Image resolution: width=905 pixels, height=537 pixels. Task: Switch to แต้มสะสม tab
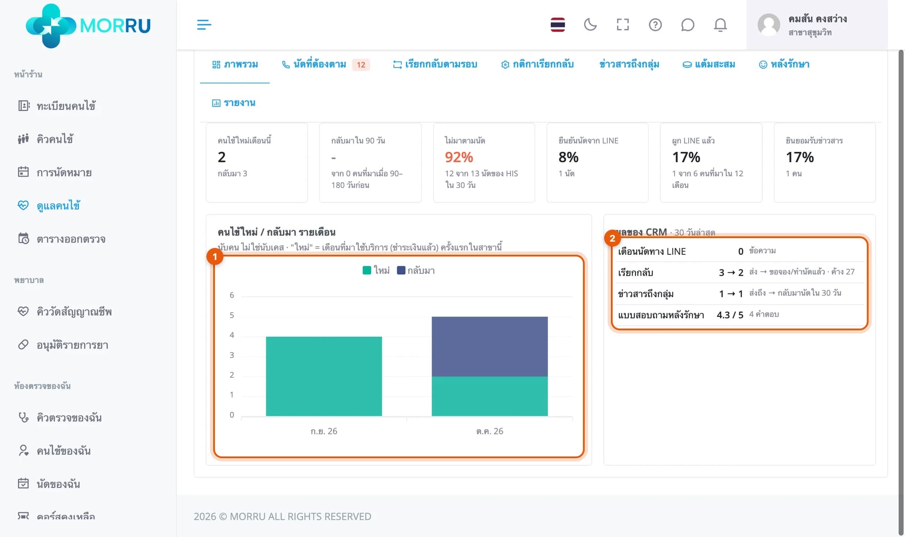point(709,65)
